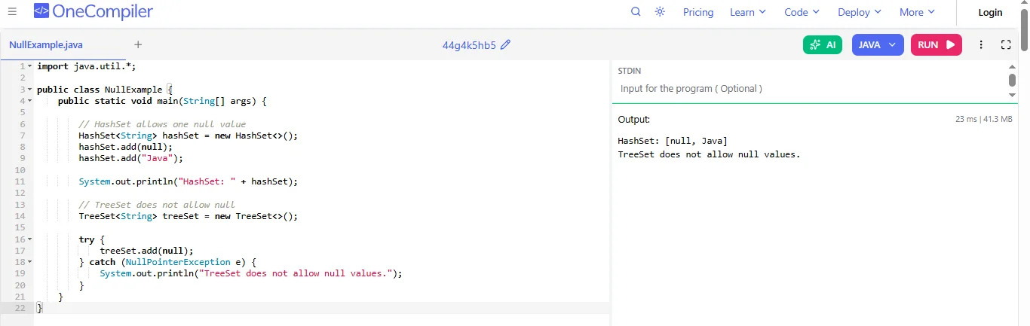Open the AI assistant button

[823, 44]
